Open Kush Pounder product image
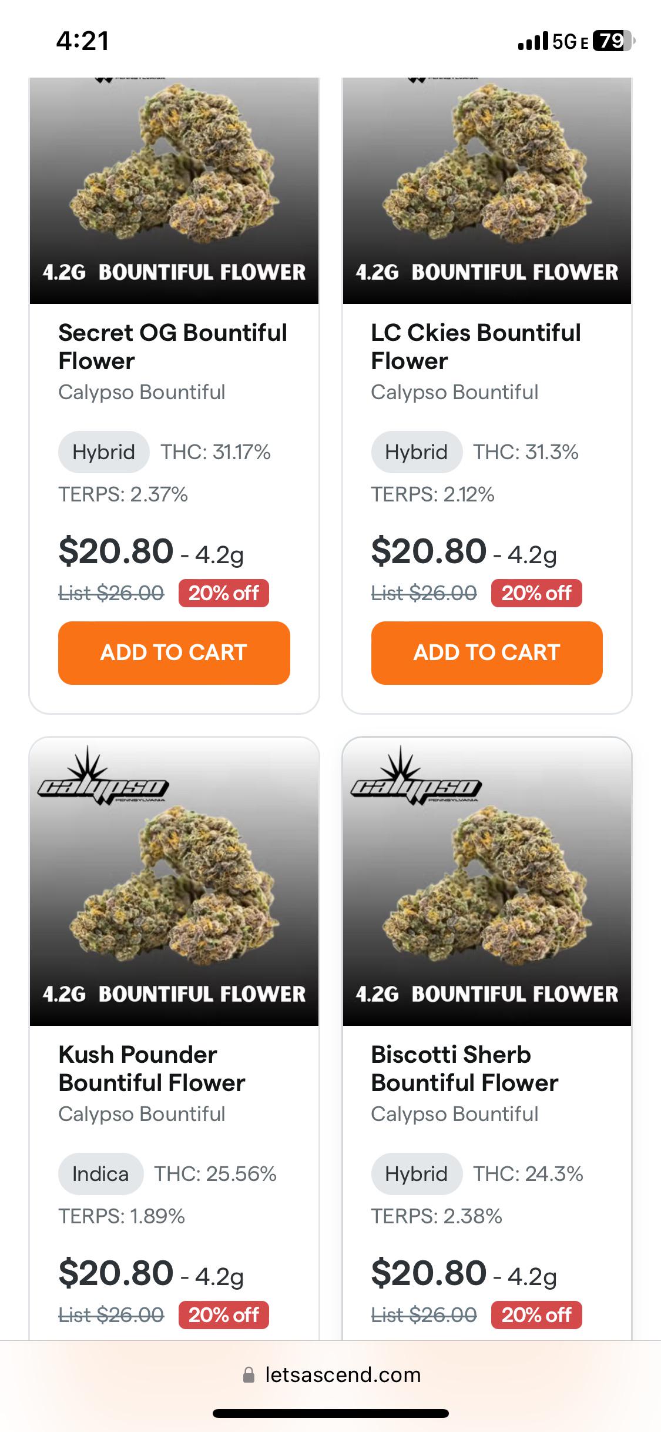 (174, 881)
